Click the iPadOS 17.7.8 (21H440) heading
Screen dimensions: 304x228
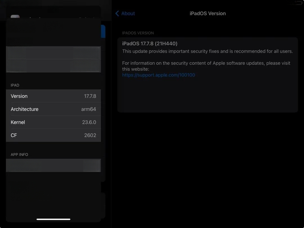pos(150,44)
